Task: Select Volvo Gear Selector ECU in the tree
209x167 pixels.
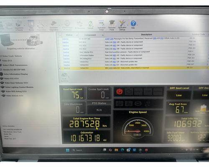Action: tap(16, 83)
